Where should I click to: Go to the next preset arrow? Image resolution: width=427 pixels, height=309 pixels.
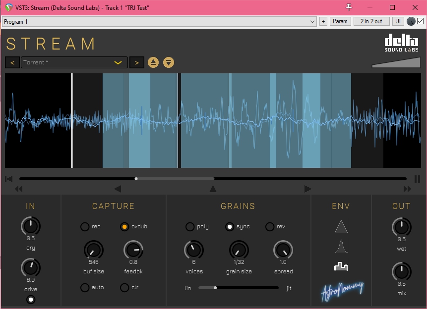pos(137,62)
